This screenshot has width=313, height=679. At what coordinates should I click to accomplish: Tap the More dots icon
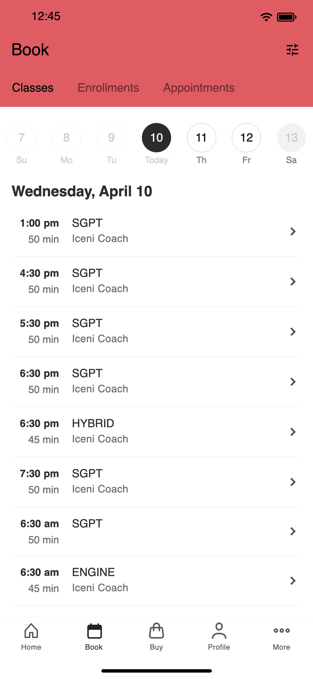tap(281, 631)
